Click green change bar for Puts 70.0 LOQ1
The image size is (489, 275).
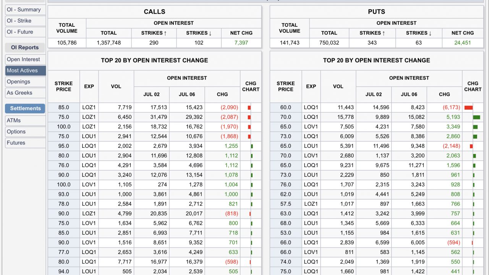[476, 117]
